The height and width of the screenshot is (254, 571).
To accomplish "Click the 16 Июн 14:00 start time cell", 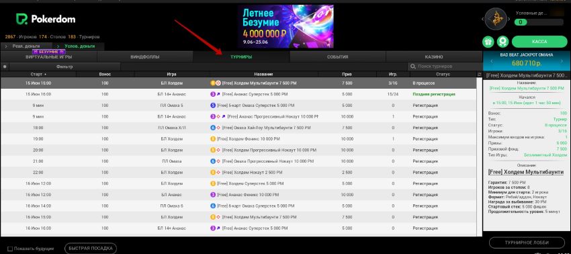I will (38, 206).
